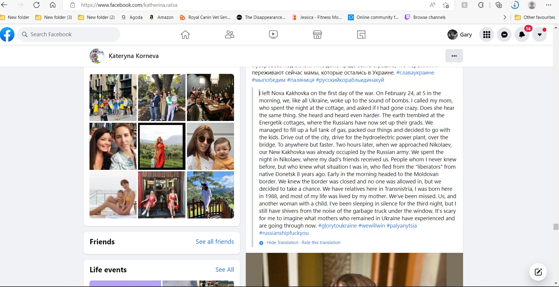Open Gary's profile button
The width and height of the screenshot is (559, 287).
[x=460, y=34]
